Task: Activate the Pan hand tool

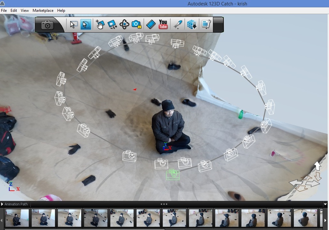Action: pos(100,25)
